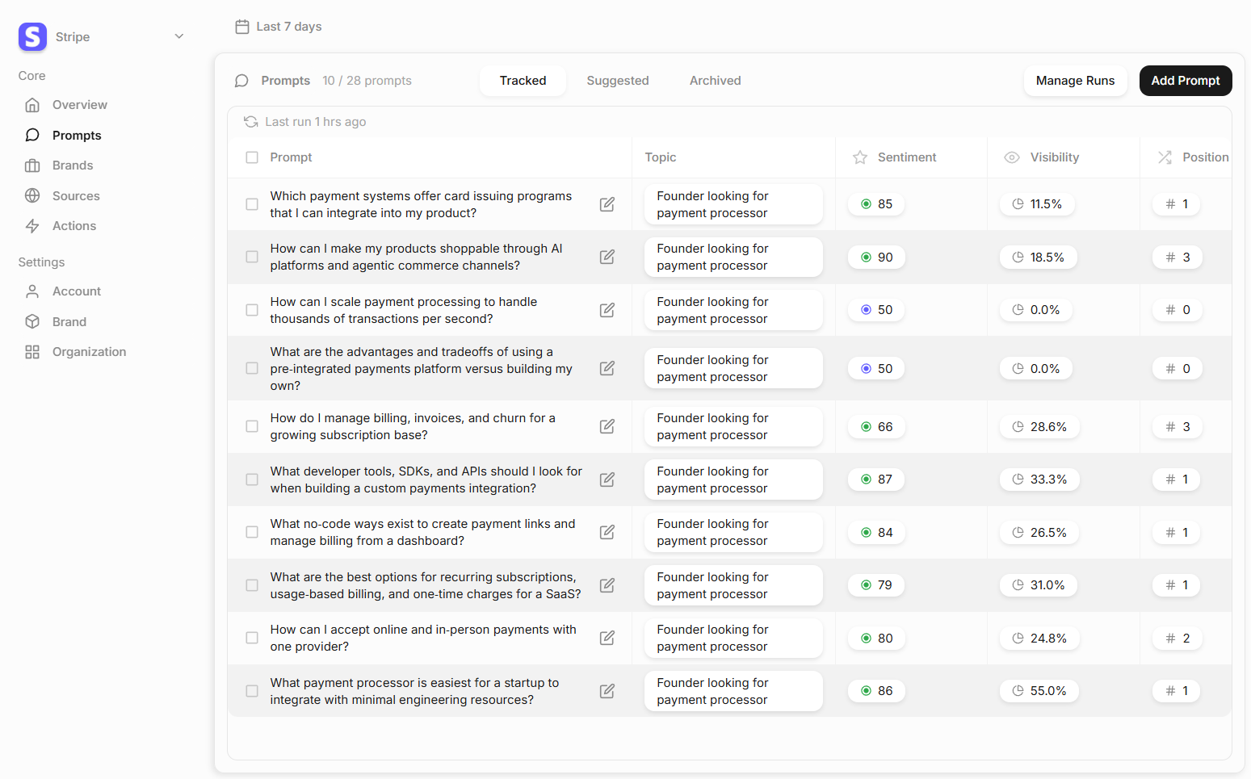The width and height of the screenshot is (1251, 779).
Task: Open the Organization settings grid icon
Action: click(x=32, y=351)
